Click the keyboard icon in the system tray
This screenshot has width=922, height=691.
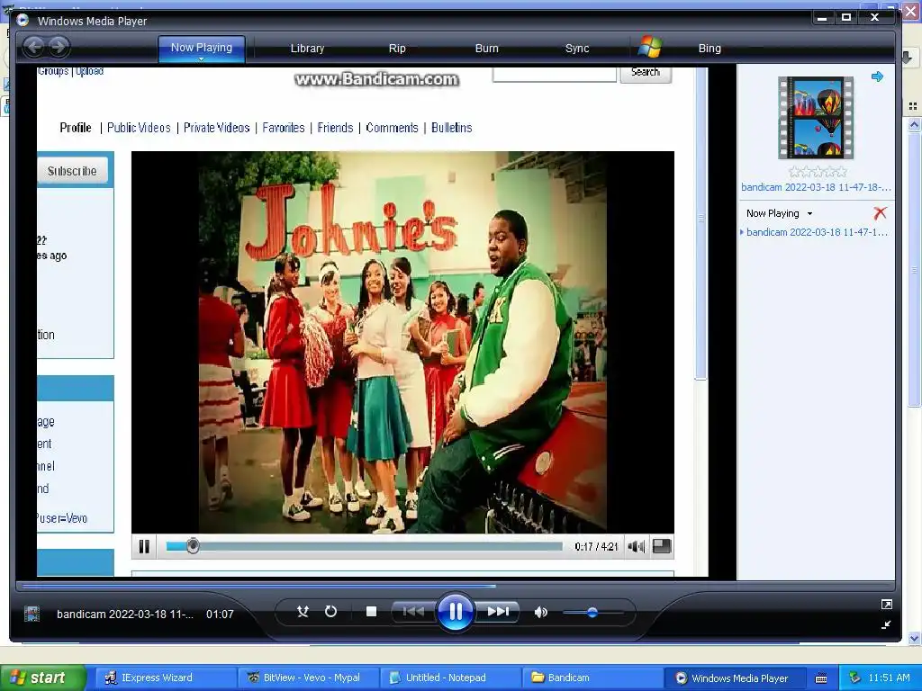click(x=821, y=678)
